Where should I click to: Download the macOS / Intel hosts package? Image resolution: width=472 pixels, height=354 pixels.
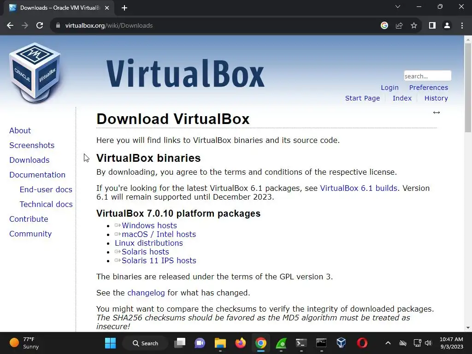point(159,234)
